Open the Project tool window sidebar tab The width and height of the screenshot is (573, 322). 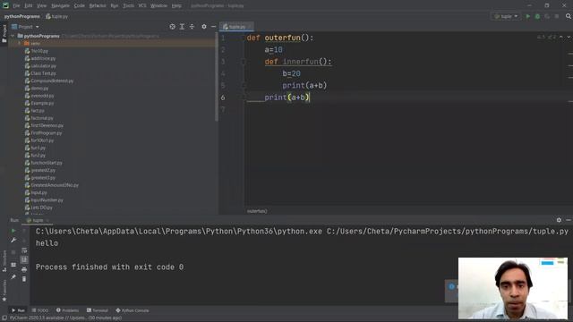(4, 34)
